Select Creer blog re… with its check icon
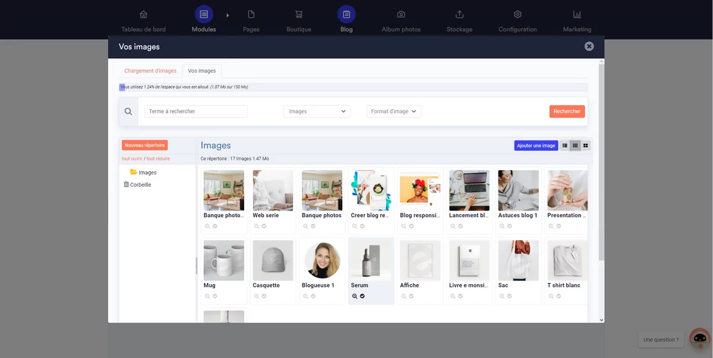Image resolution: width=713 pixels, height=358 pixels. tap(362, 226)
